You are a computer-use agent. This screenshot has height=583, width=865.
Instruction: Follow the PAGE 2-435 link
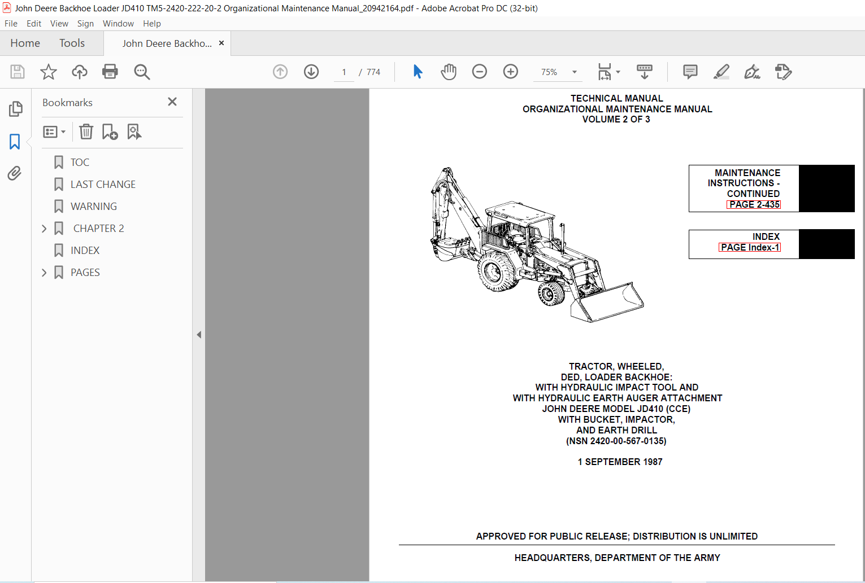coord(754,204)
